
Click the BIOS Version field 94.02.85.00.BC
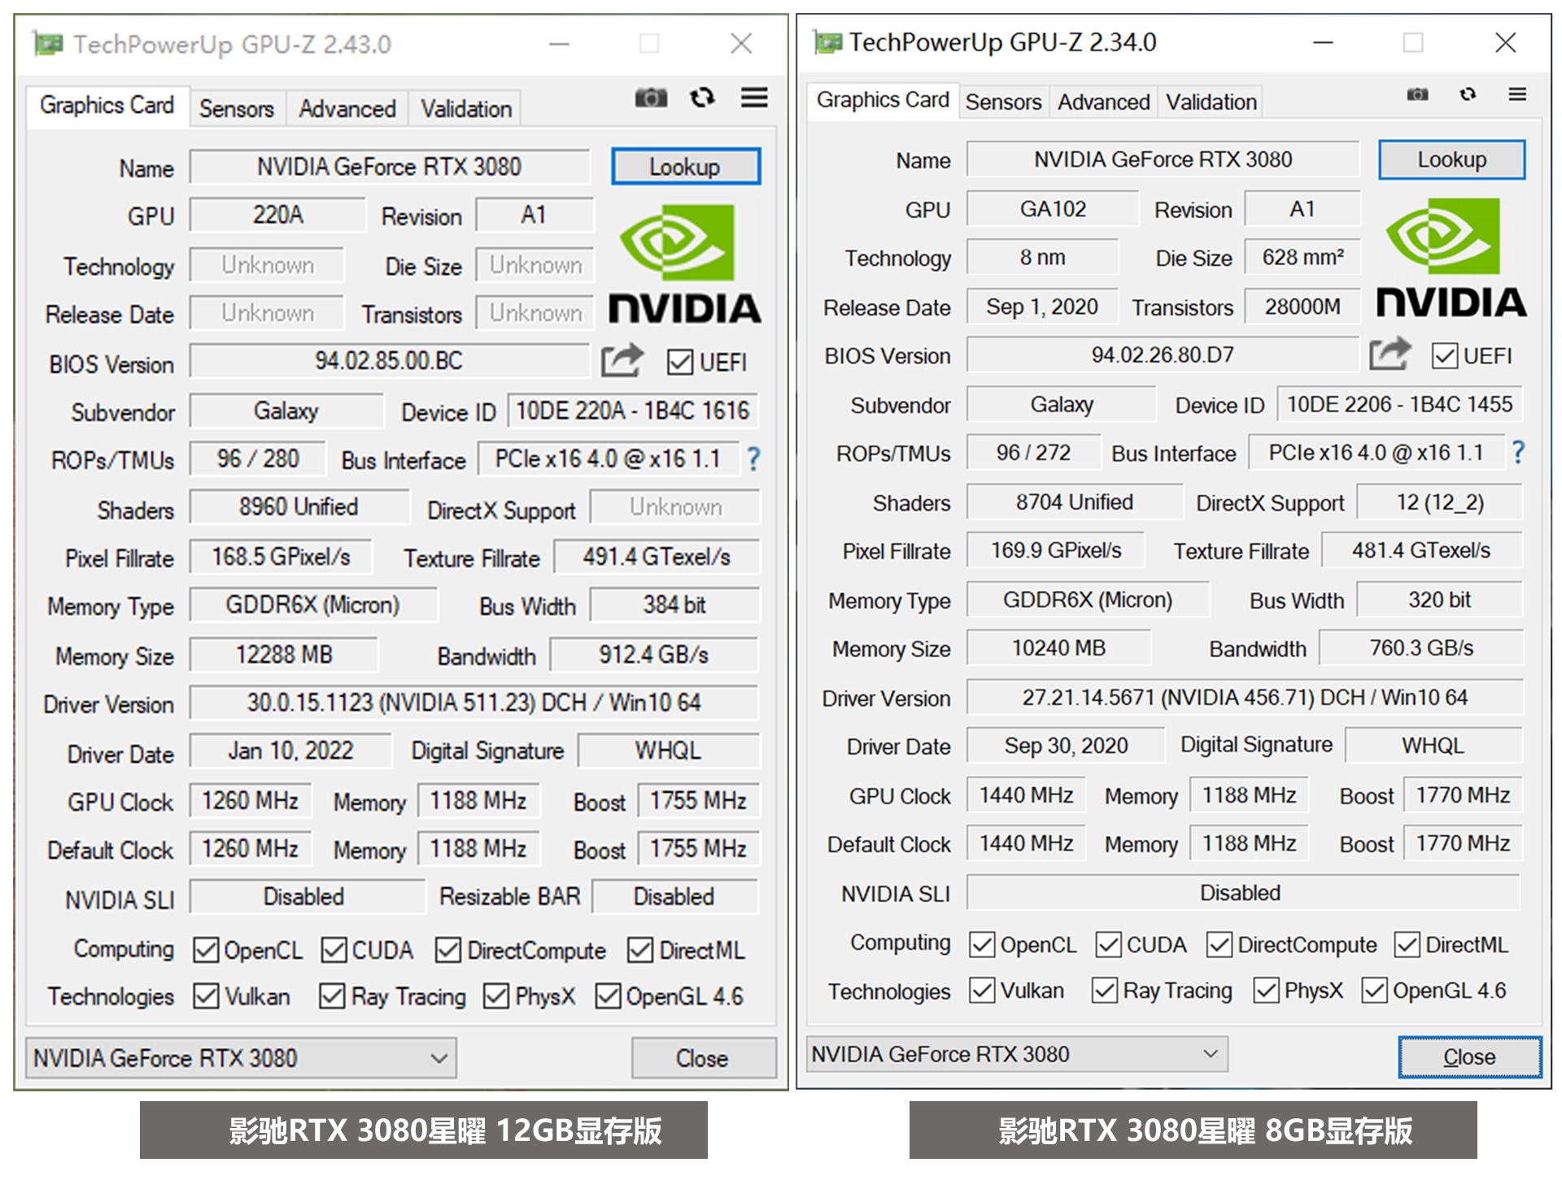click(389, 361)
